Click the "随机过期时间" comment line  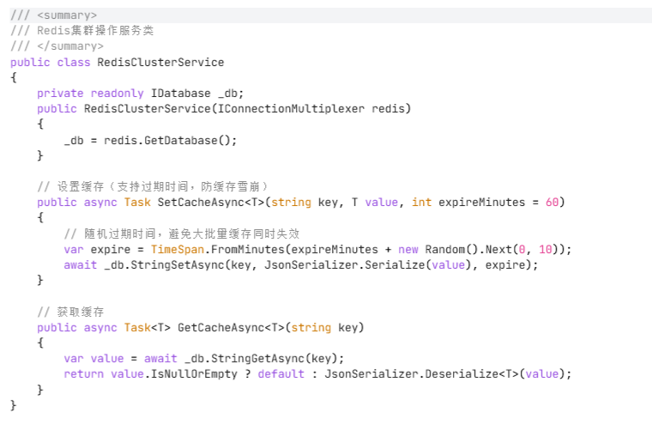[182, 234]
